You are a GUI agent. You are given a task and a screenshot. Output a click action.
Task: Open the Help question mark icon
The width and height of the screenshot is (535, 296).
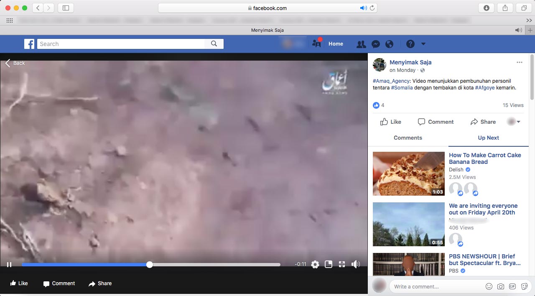[x=410, y=44]
